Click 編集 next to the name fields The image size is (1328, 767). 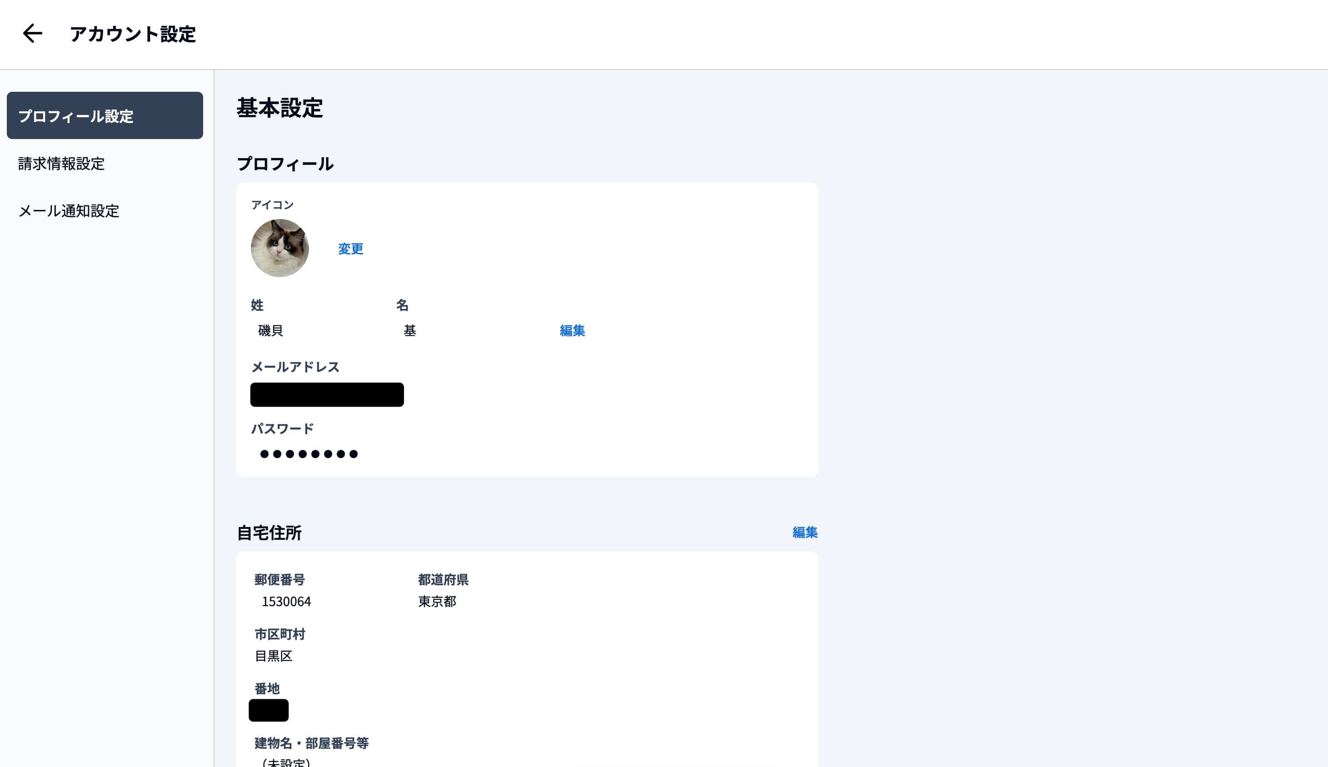(572, 330)
